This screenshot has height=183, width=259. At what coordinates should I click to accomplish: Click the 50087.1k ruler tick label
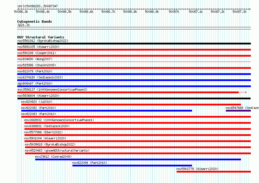(196, 12)
